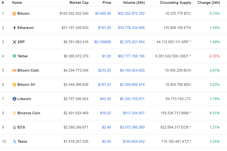The image size is (227, 151).
Task: Select supply 18.375.775 BTC
Action: (x=178, y=14)
